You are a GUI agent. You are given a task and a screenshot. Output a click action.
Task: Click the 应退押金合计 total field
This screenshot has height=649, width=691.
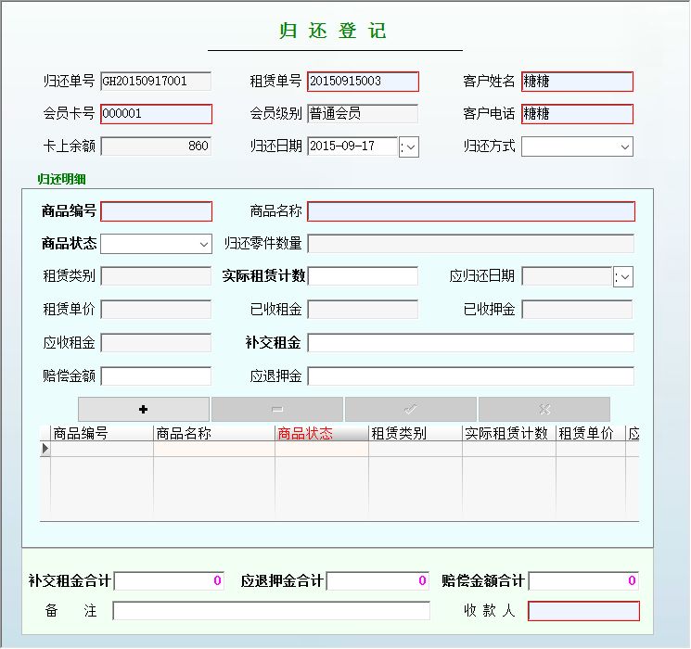point(377,581)
